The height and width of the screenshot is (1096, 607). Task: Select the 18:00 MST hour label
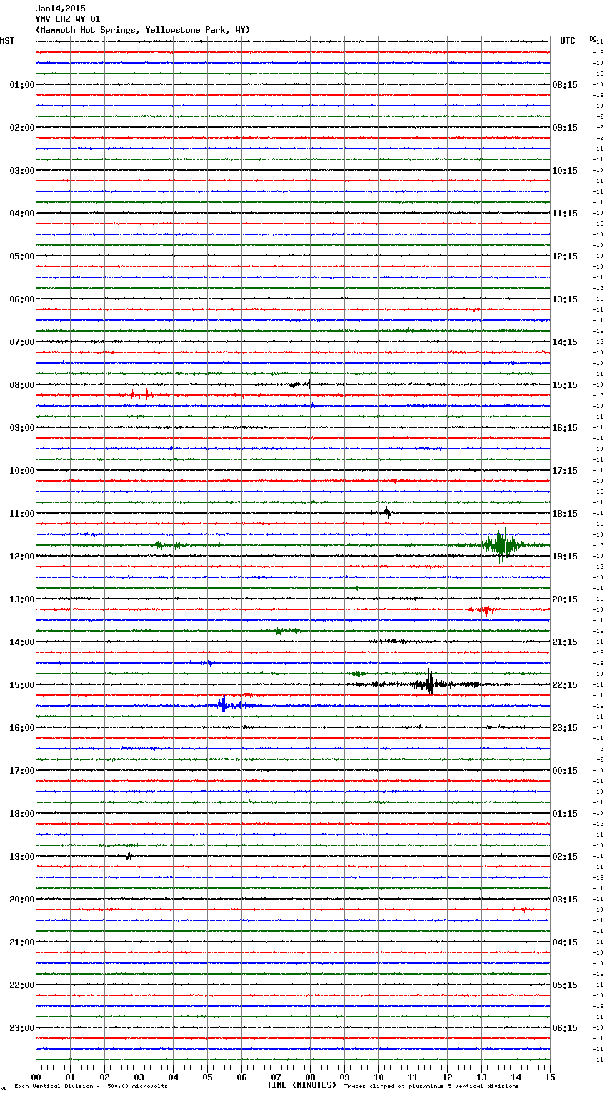[21, 814]
